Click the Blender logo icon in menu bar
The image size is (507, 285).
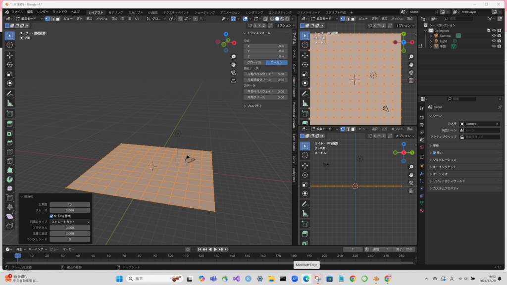coord(7,11)
